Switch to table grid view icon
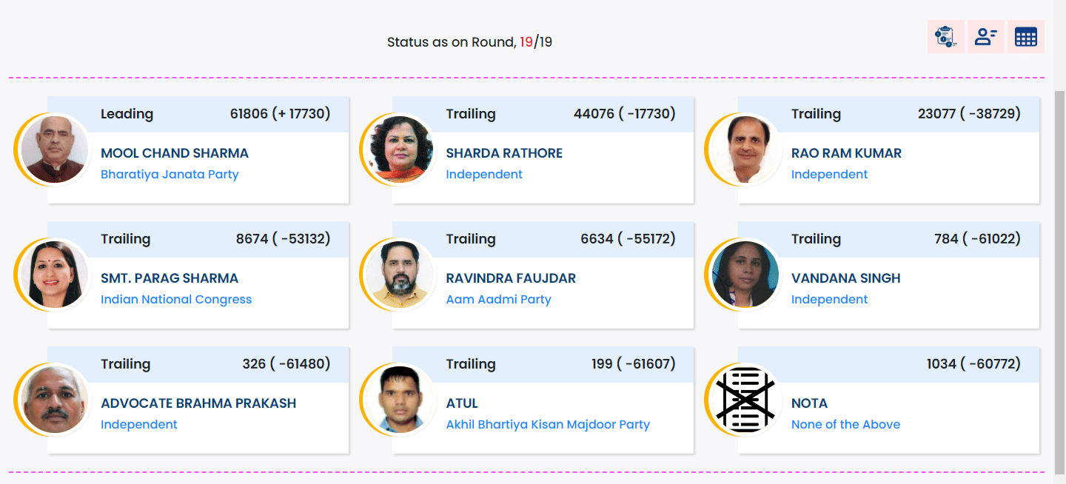Image resolution: width=1066 pixels, height=484 pixels. point(1025,37)
